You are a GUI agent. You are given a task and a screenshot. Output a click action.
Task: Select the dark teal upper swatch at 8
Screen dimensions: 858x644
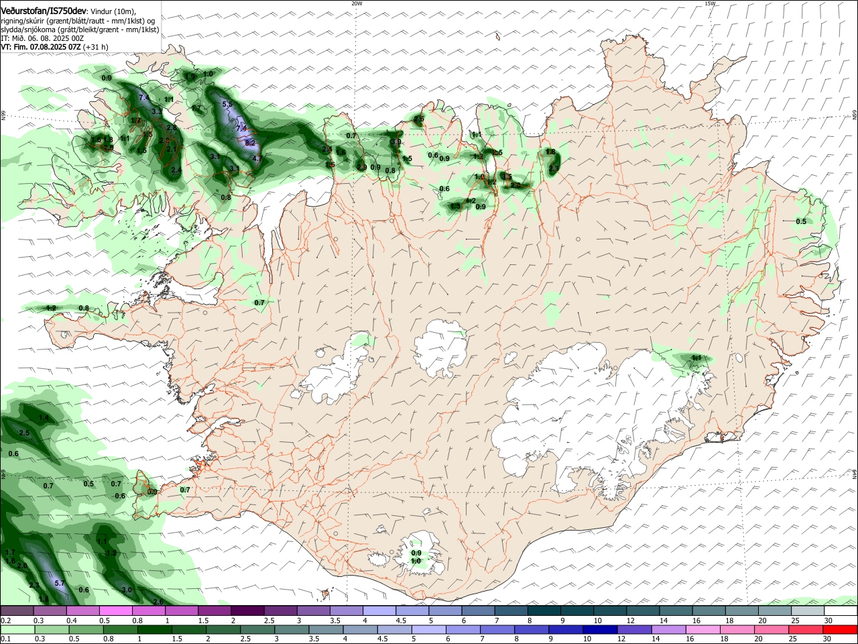pyautogui.click(x=543, y=610)
